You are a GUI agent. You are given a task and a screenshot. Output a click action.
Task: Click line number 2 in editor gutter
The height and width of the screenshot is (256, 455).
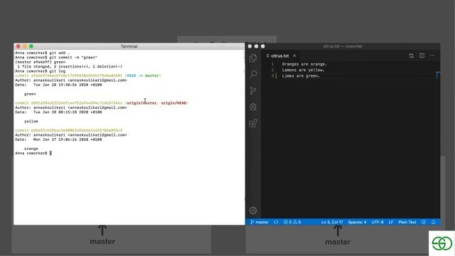(272, 70)
